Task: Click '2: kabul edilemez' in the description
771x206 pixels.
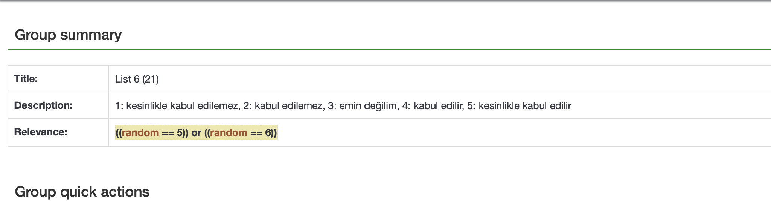Action: (x=283, y=106)
